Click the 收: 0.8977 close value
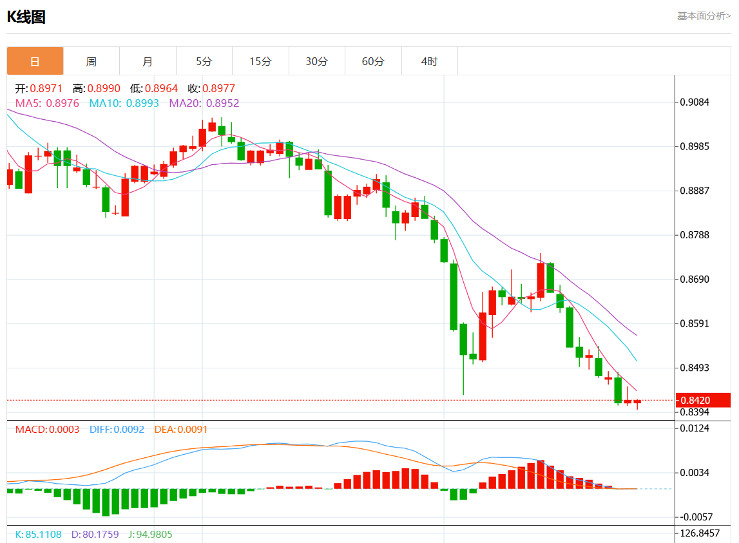 [x=211, y=89]
